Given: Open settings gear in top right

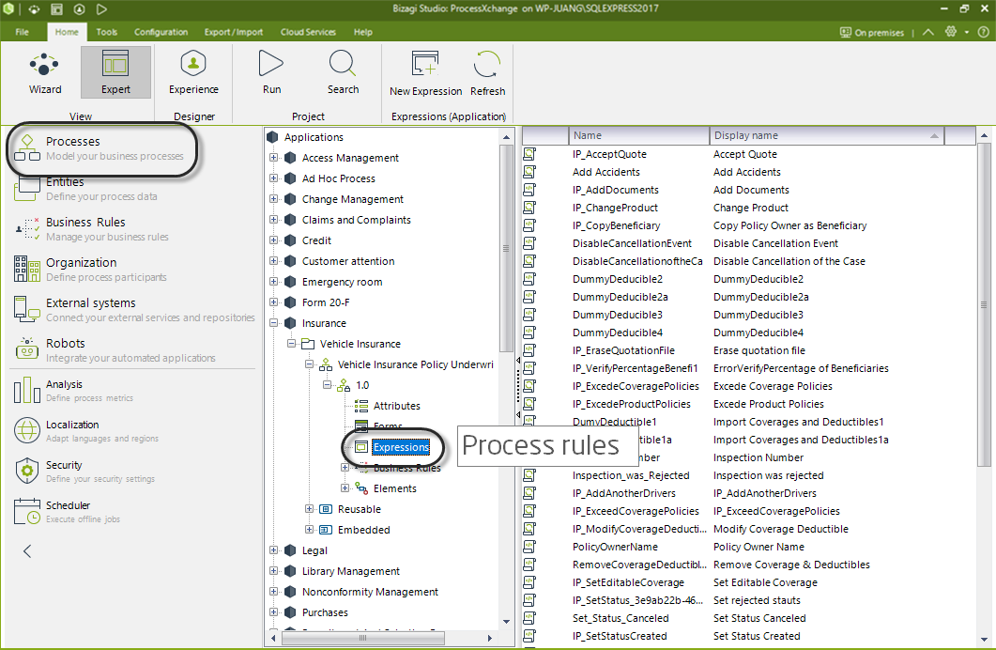Looking at the screenshot, I should [x=951, y=32].
